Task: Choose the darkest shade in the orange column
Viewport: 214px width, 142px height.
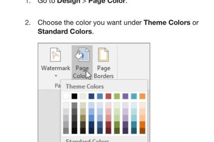Action: [x=142, y=131]
